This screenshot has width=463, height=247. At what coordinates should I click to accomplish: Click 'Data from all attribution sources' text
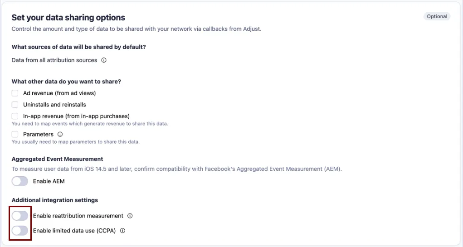click(54, 60)
